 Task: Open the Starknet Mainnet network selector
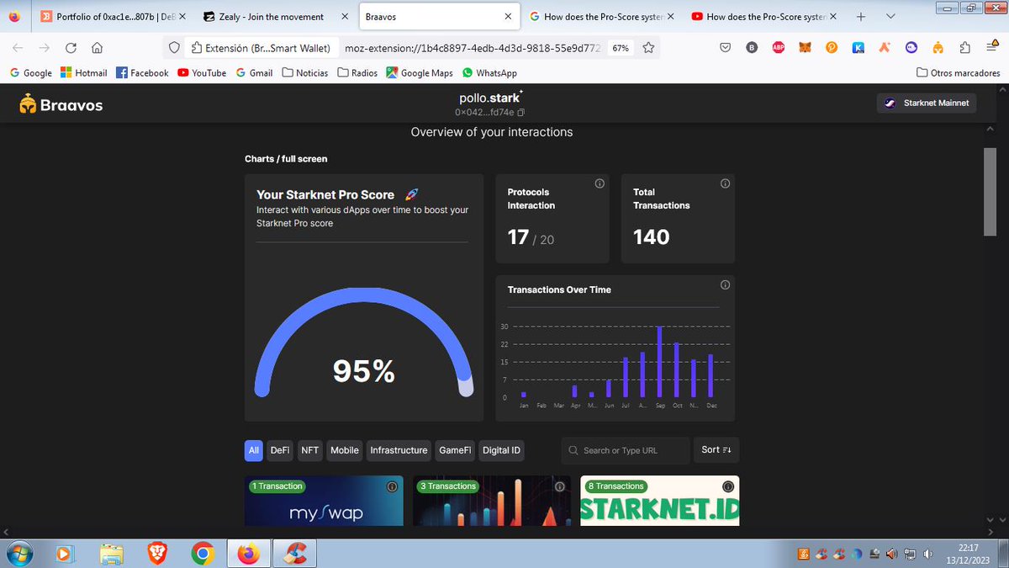(926, 103)
